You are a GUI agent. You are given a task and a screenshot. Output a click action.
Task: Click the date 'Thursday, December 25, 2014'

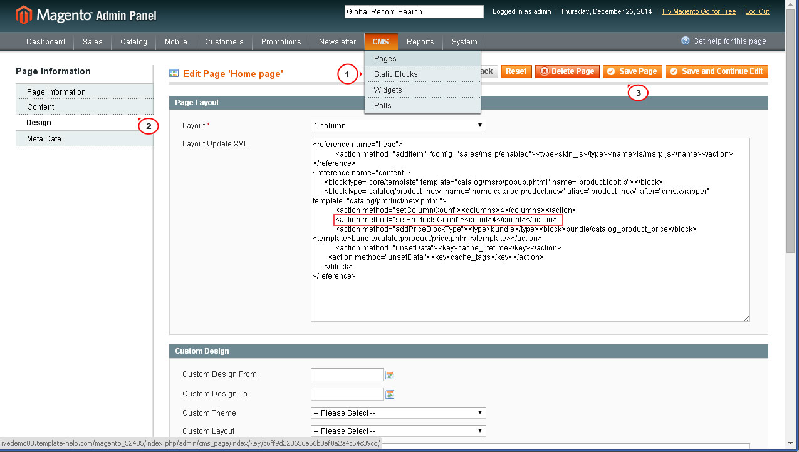click(606, 11)
